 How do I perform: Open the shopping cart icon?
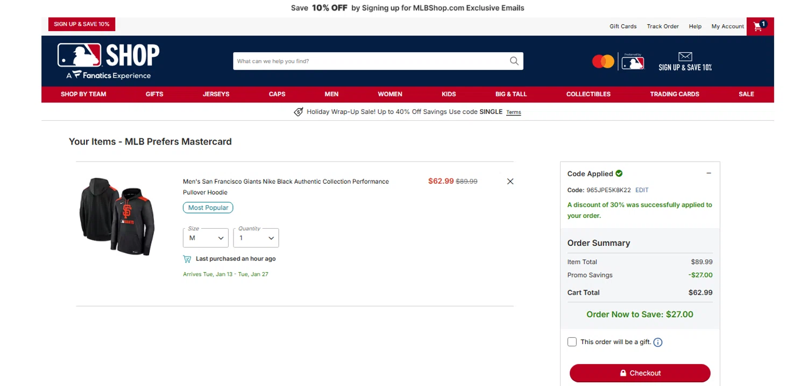coord(760,26)
